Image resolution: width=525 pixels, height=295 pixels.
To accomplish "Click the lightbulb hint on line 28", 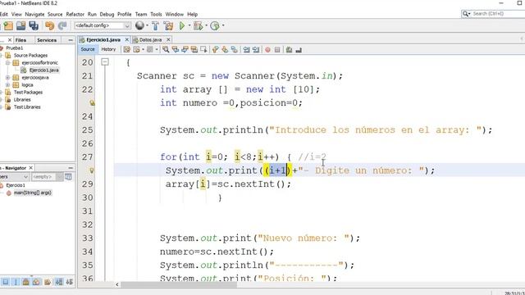I will coord(91,170).
